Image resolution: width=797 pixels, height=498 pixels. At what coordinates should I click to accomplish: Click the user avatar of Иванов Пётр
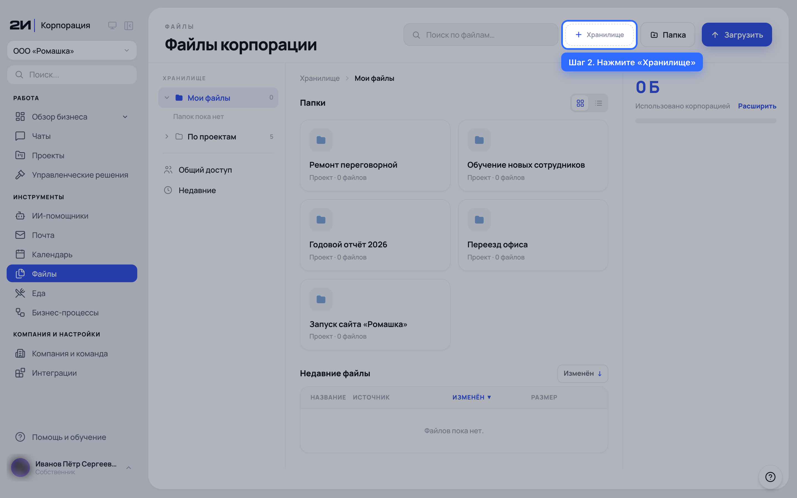(20, 467)
